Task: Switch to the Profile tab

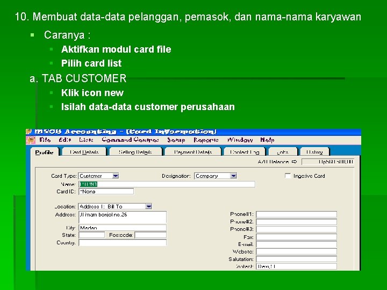Action: pos(45,152)
